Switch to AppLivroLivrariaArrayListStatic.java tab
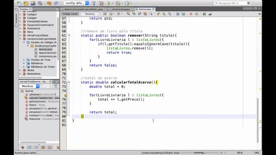Image resolution: width=276 pixels, height=155 pixels. (83, 9)
